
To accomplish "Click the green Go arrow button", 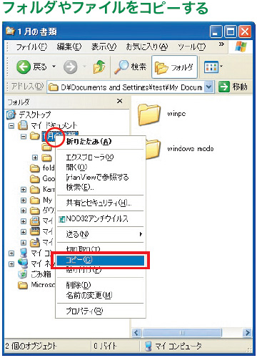I will (x=224, y=87).
